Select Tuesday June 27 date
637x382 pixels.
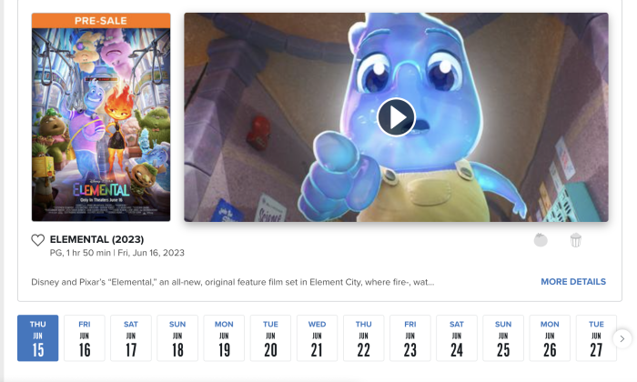(x=596, y=337)
